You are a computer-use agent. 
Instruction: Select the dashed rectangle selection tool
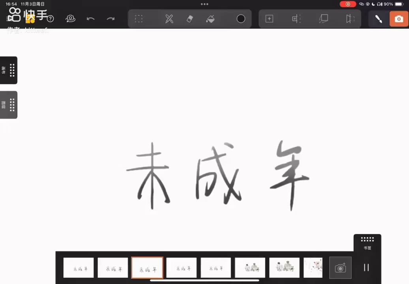(139, 19)
